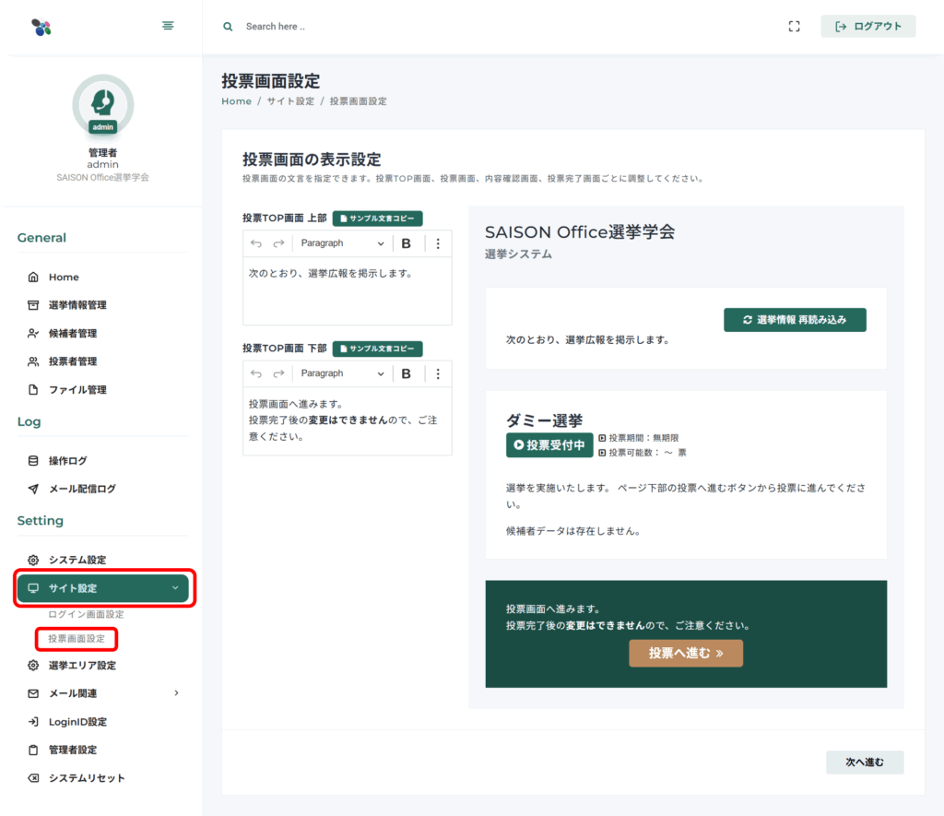Click the 操作ログ database icon
This screenshot has width=944, height=816.
[33, 461]
